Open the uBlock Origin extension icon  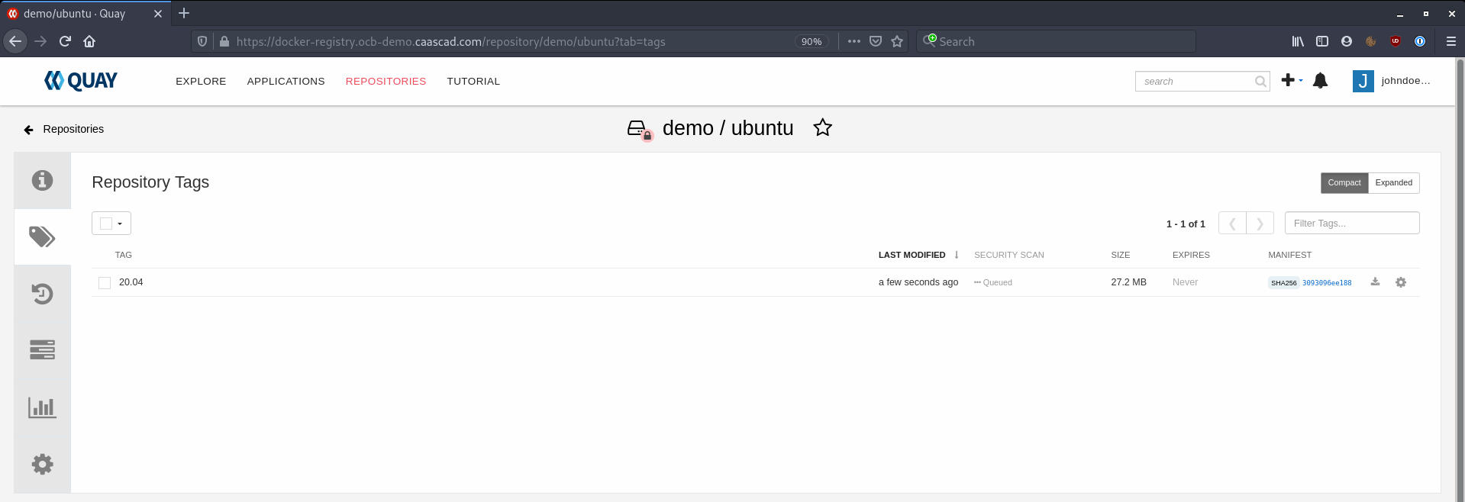click(x=1396, y=41)
